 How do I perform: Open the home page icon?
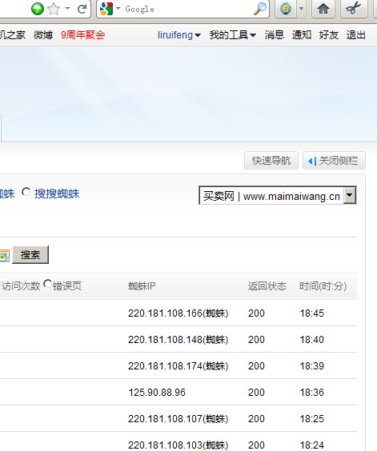click(323, 9)
